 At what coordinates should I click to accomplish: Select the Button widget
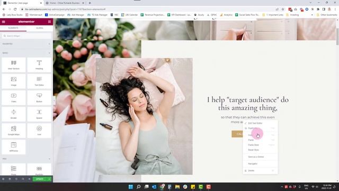(x=39, y=98)
